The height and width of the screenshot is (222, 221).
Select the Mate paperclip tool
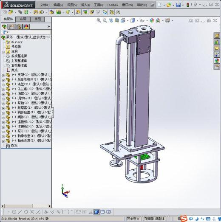(20, 12)
